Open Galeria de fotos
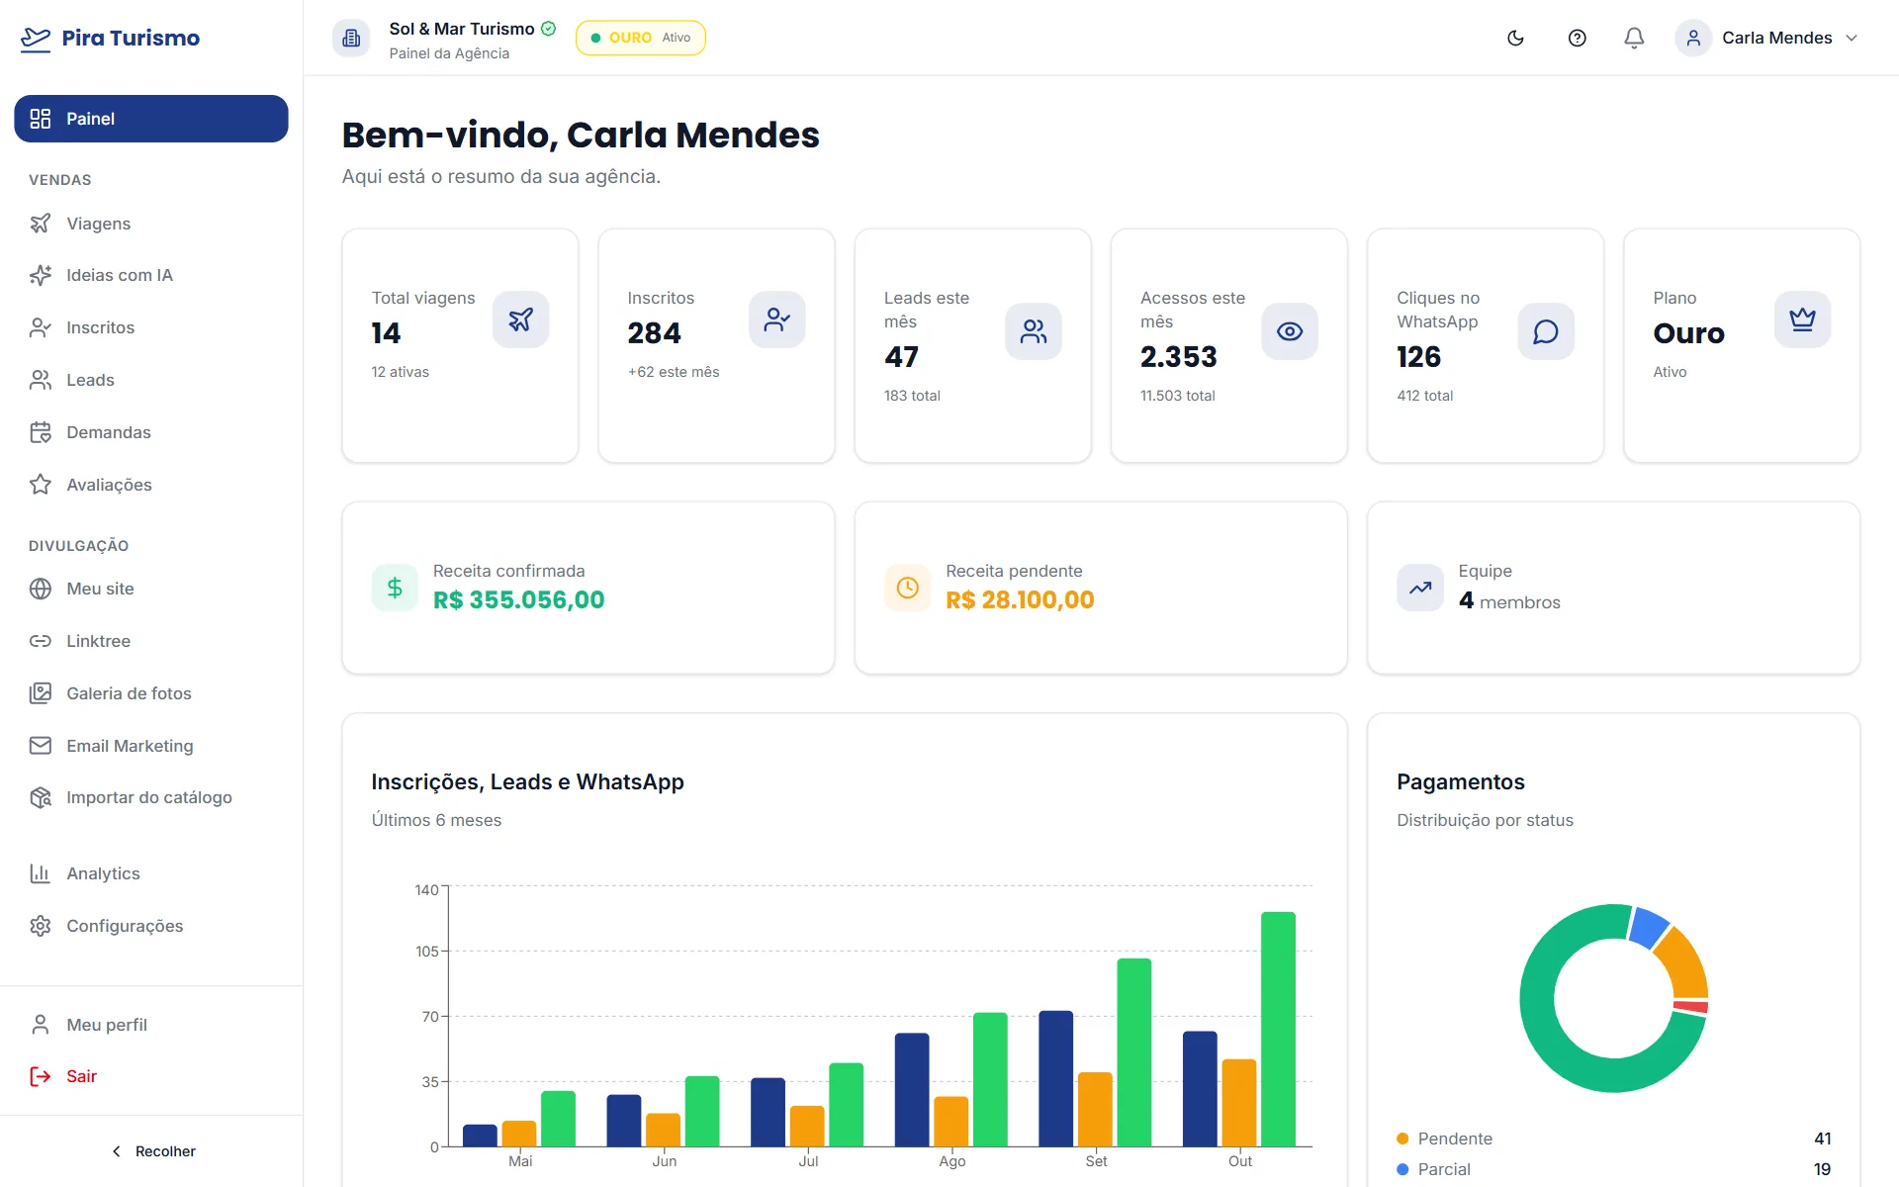Viewport: 1899px width, 1187px height. point(151,693)
